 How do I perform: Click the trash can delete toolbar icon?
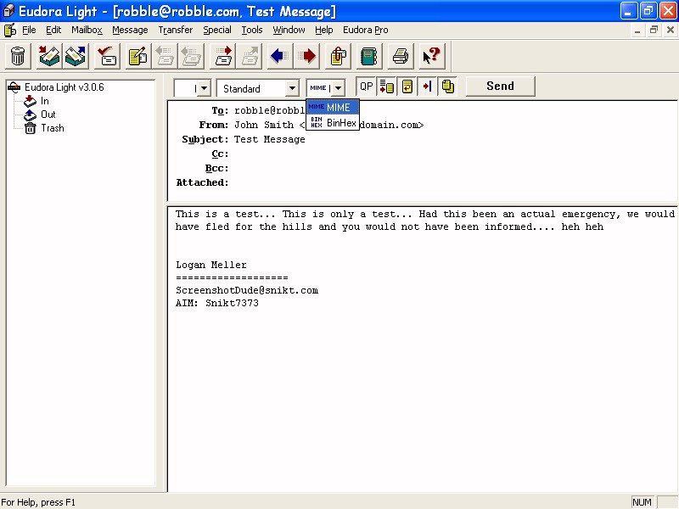(x=18, y=56)
